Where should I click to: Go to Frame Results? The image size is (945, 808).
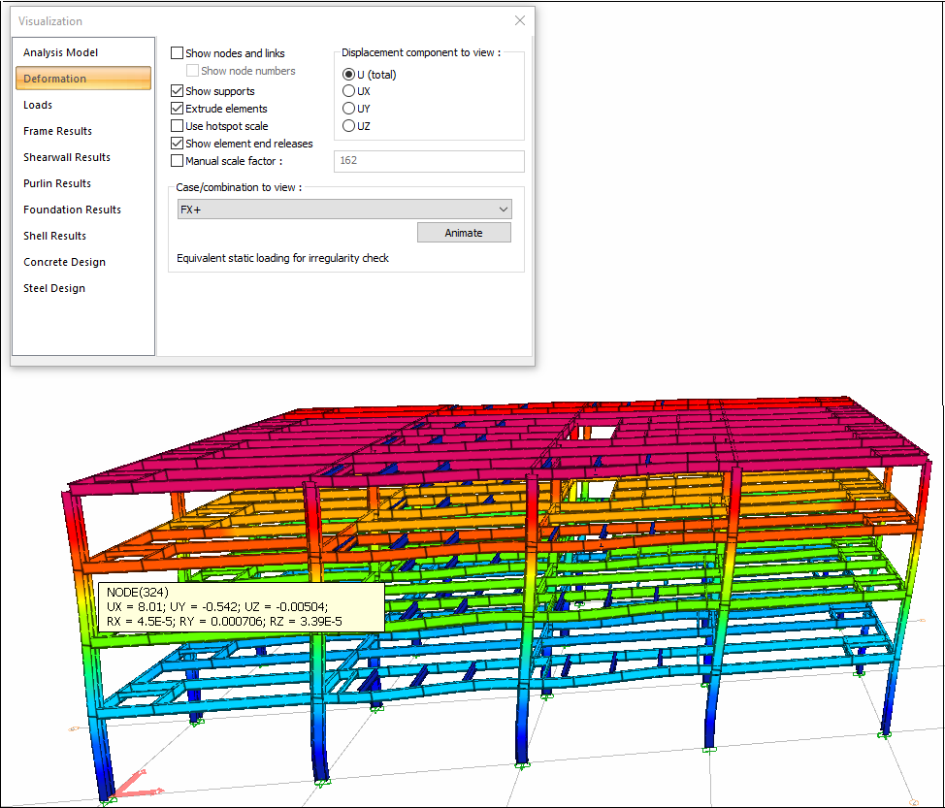[x=57, y=131]
